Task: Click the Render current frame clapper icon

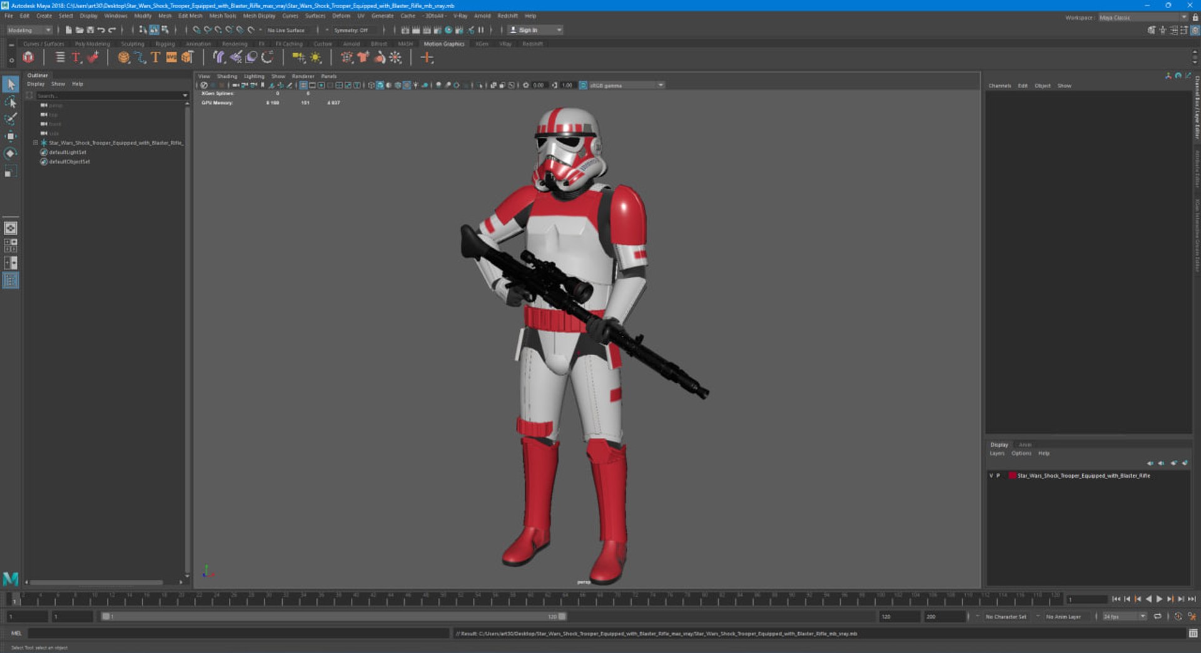Action: pos(416,30)
